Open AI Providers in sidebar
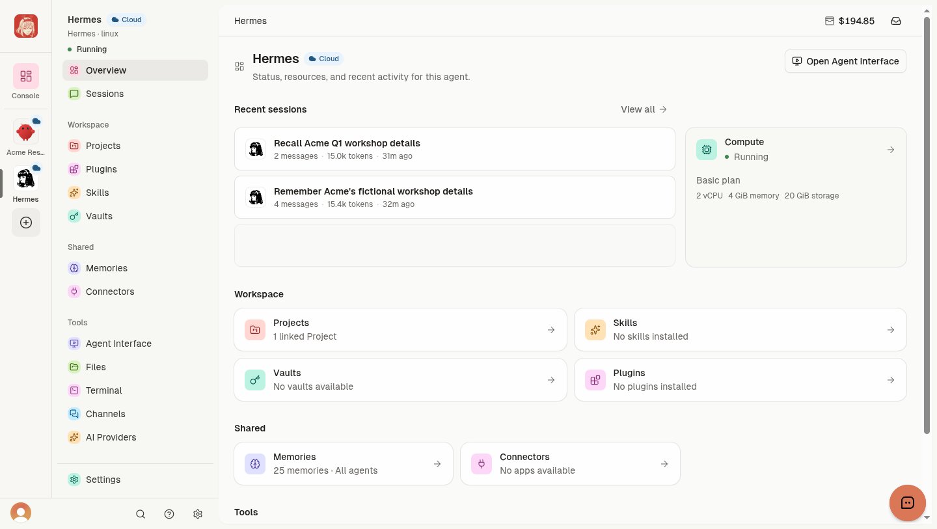 click(x=135, y=437)
